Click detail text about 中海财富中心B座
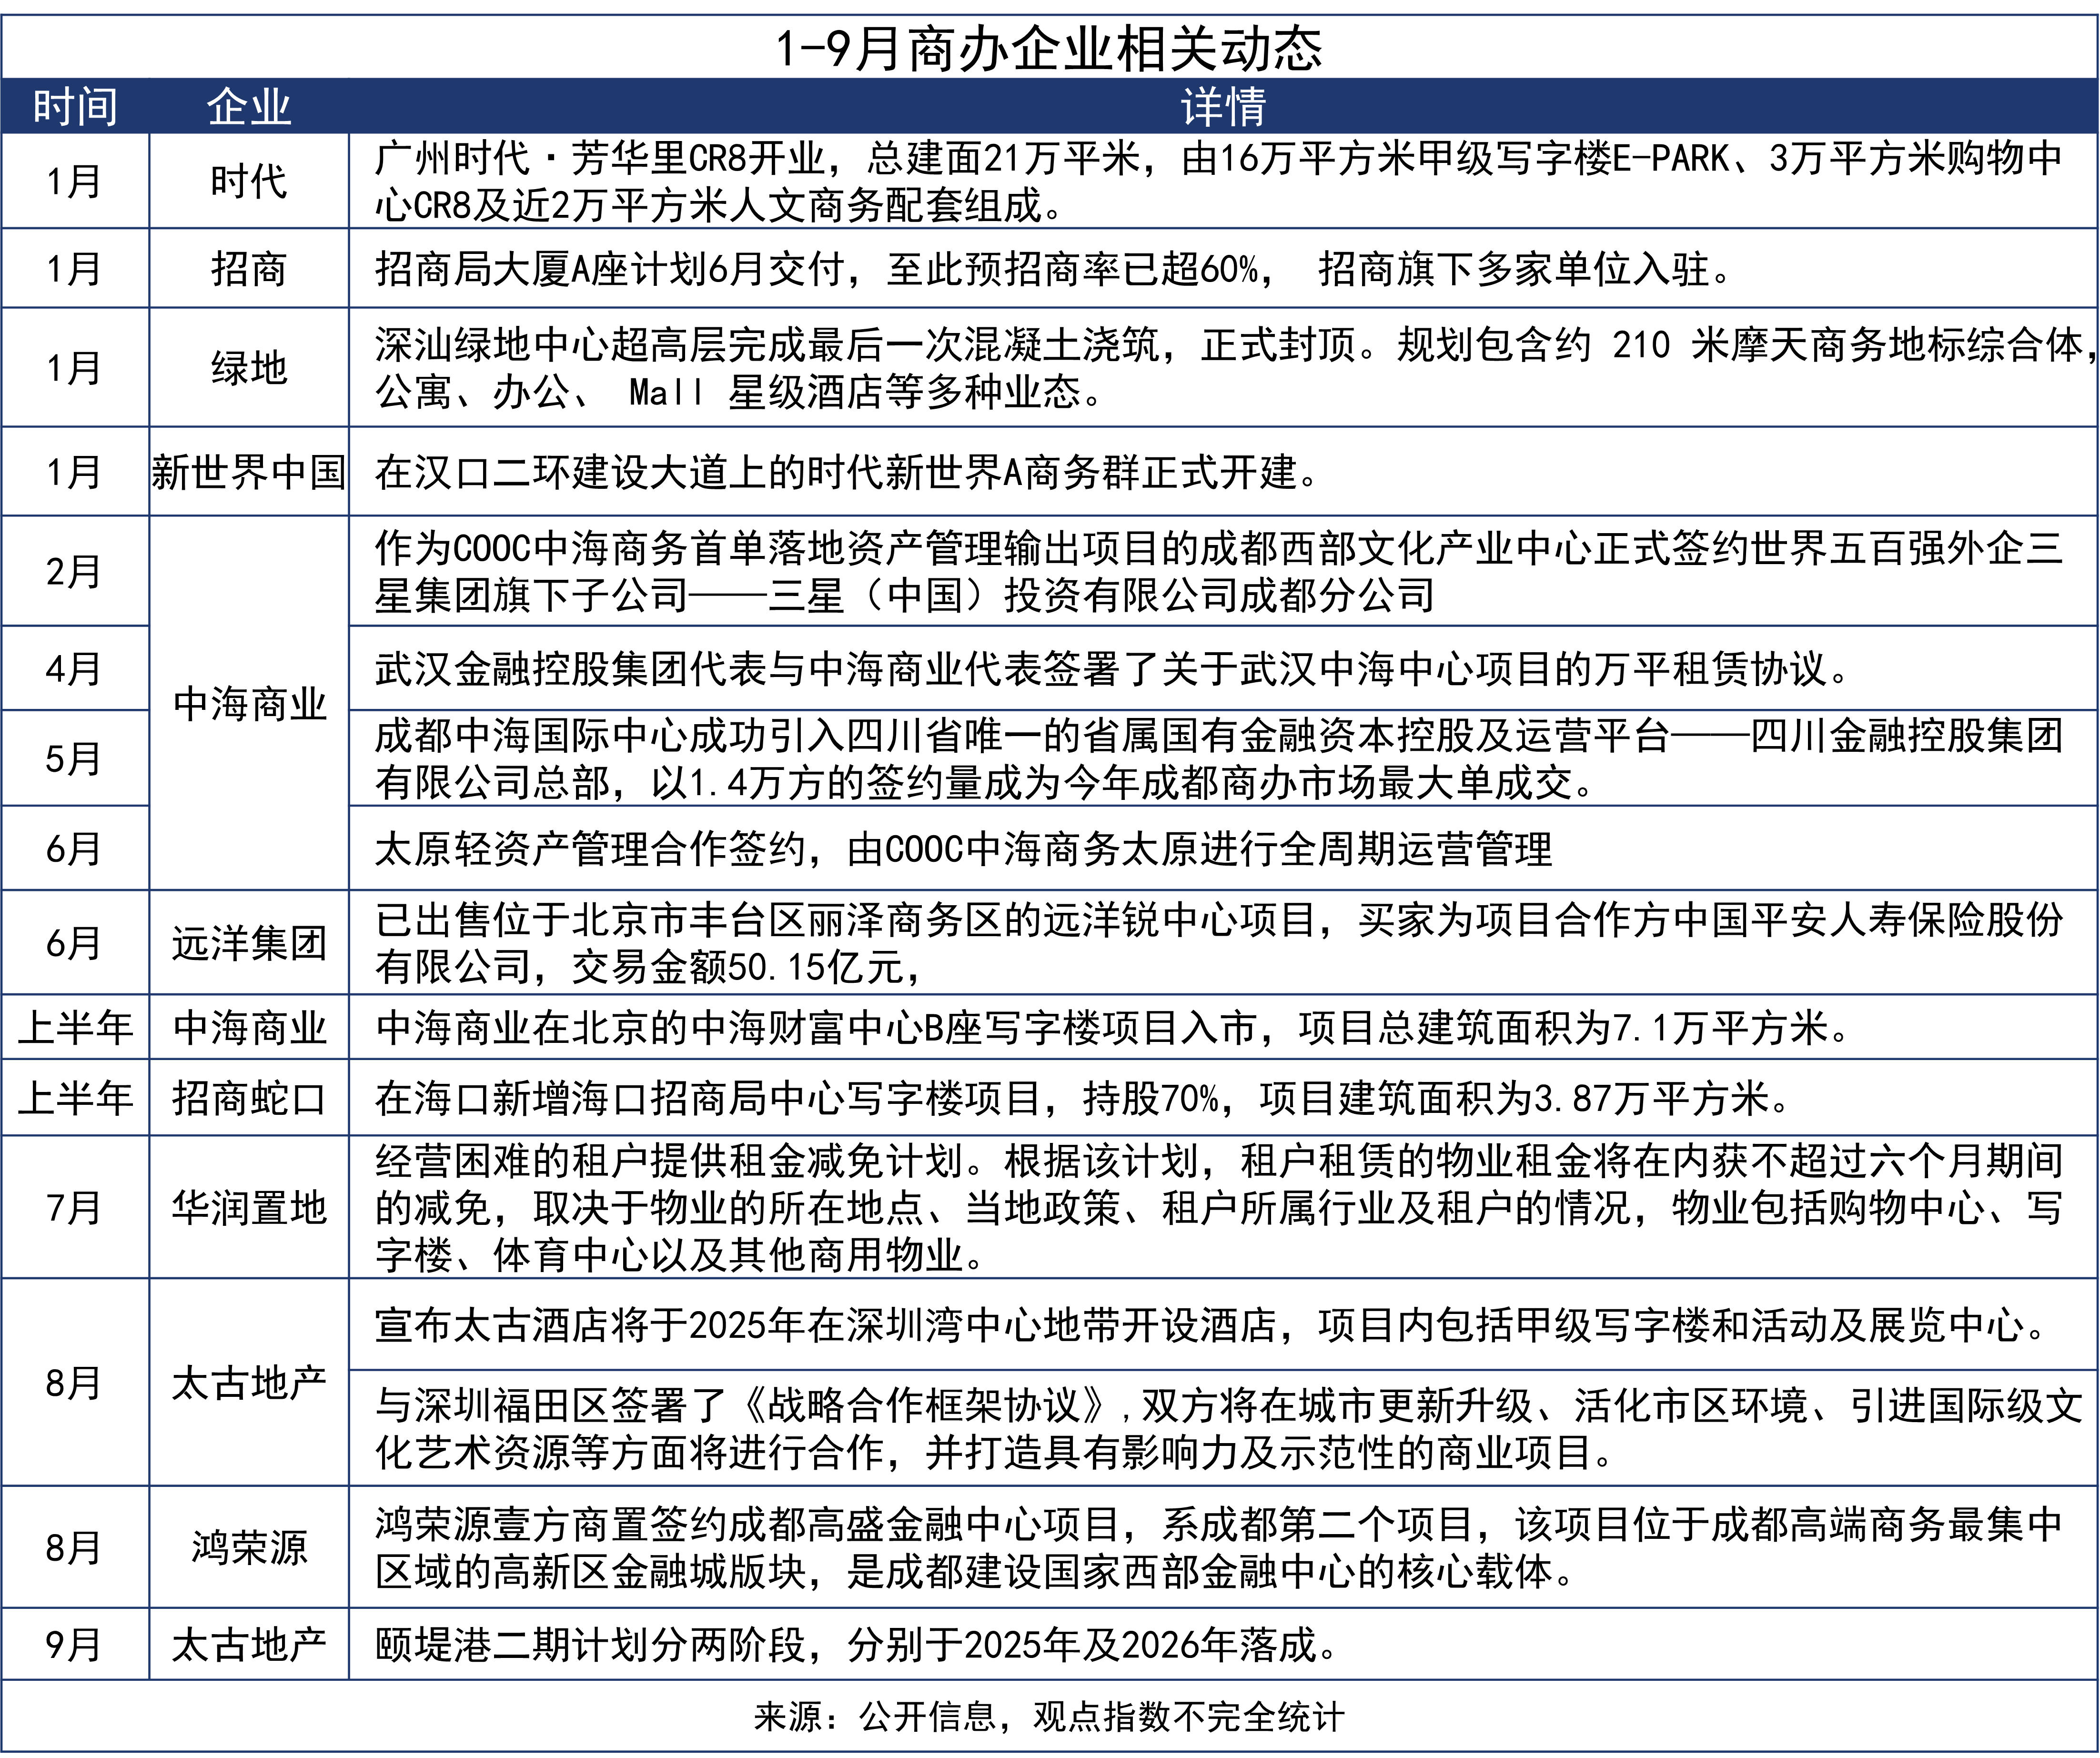 [x=1112, y=1027]
